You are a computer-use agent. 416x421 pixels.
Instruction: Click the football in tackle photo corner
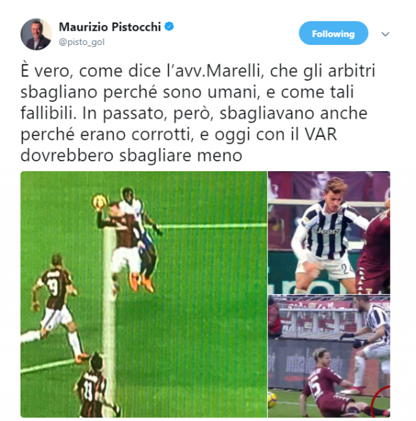point(272,400)
